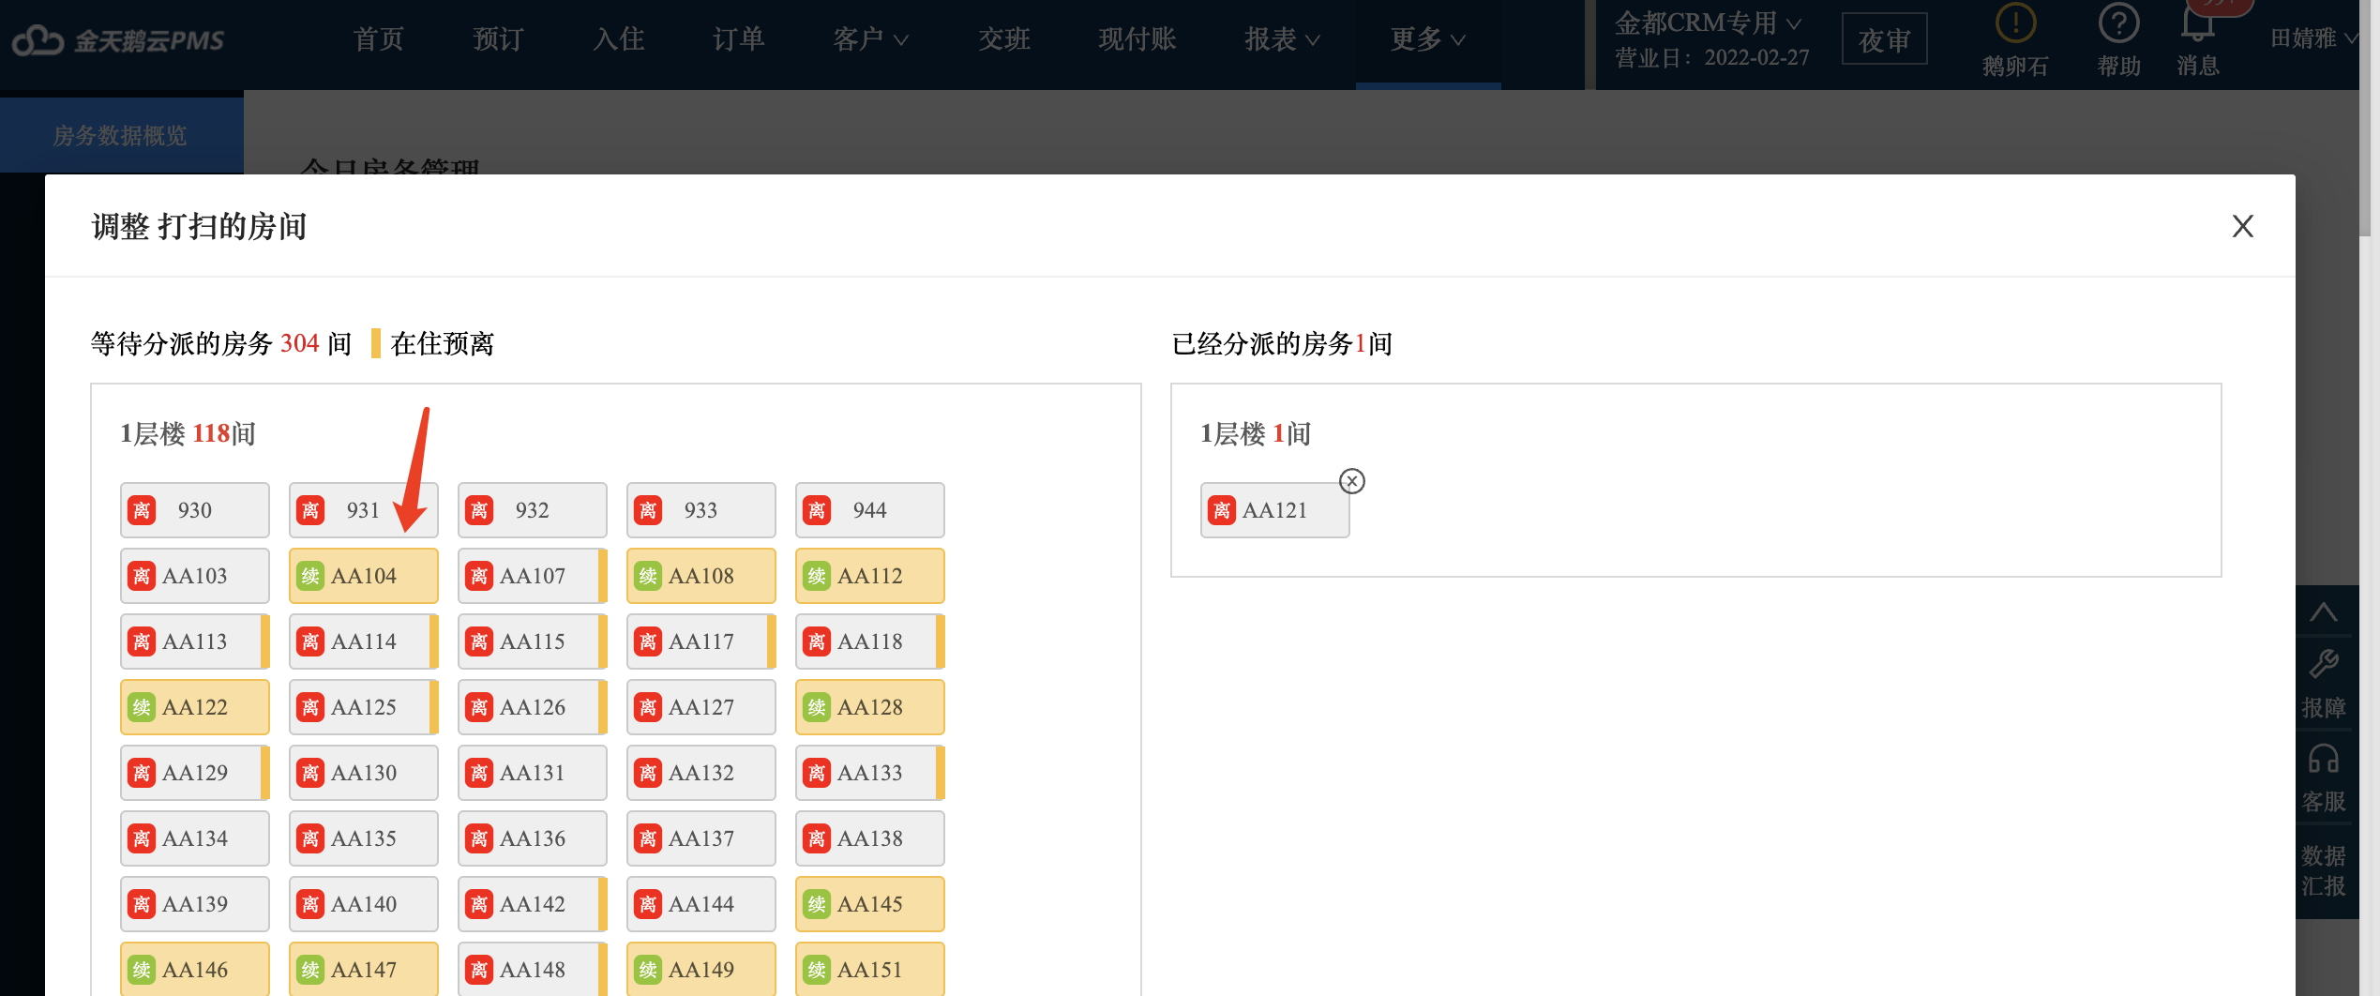Select room AA117 to assign

coord(701,641)
